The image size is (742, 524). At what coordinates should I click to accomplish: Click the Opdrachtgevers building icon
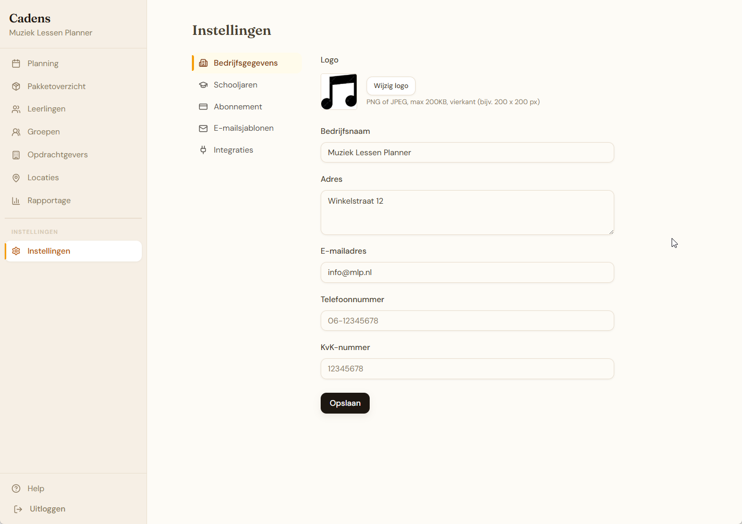(16, 155)
